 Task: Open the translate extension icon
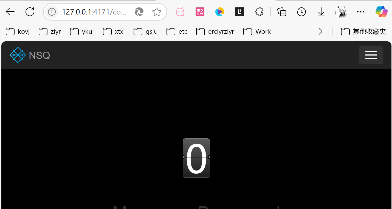pos(200,12)
